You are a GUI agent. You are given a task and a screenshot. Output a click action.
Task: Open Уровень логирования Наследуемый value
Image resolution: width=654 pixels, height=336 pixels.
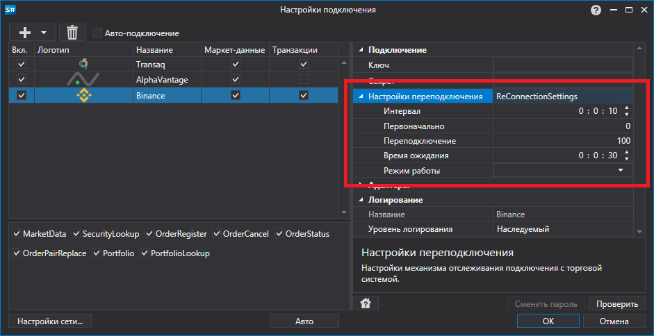click(x=563, y=229)
